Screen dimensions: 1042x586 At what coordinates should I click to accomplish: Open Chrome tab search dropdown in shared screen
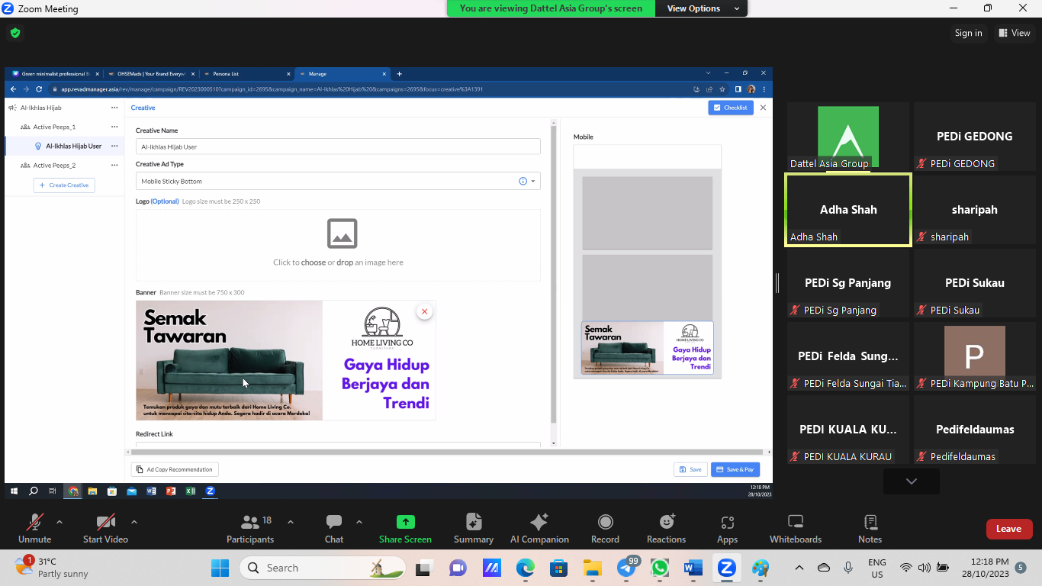(709, 73)
